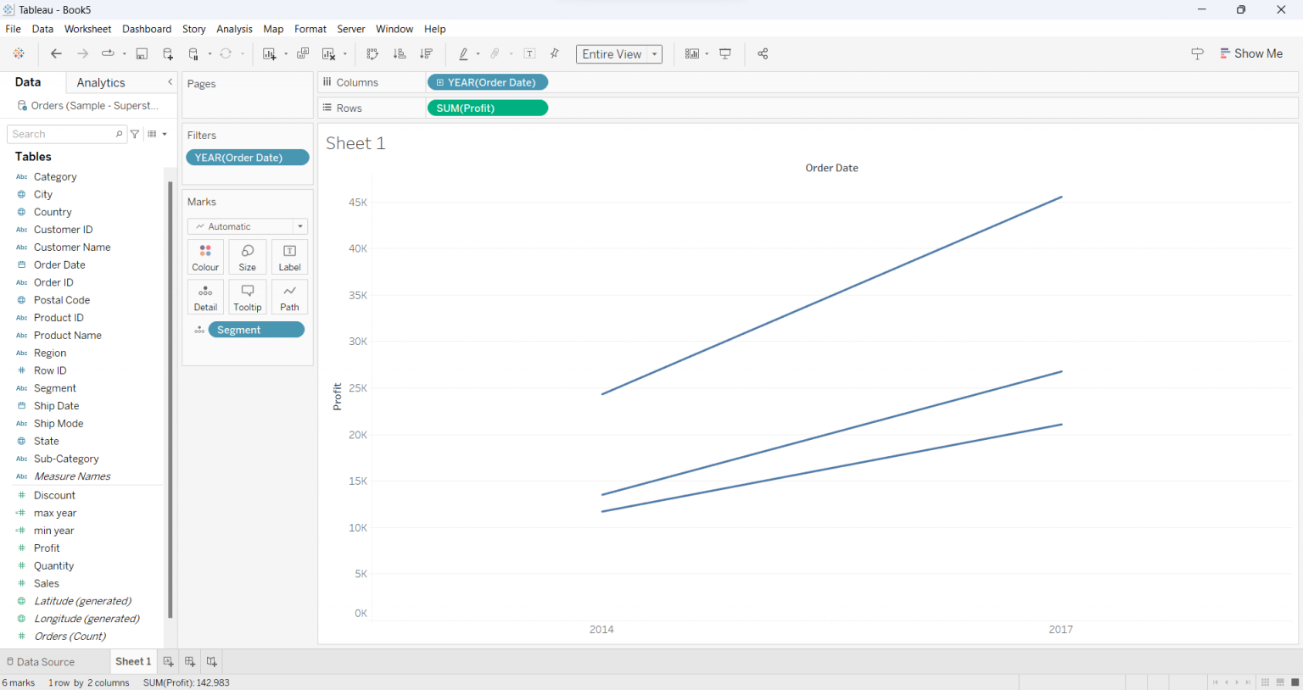Viewport: 1303px width, 690px height.
Task: Sort data ascending using the toolbar icon
Action: (x=400, y=53)
